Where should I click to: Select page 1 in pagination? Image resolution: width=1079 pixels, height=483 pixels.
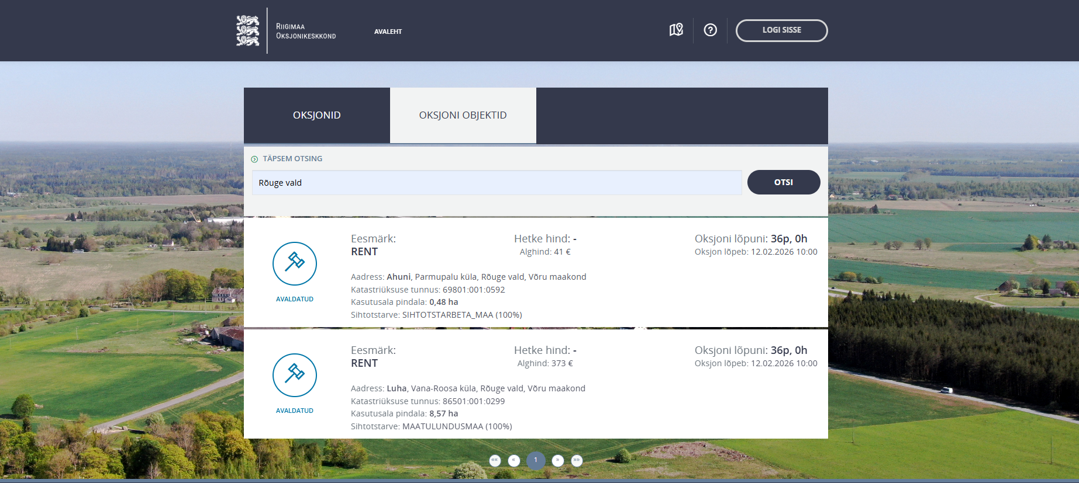[x=536, y=460]
